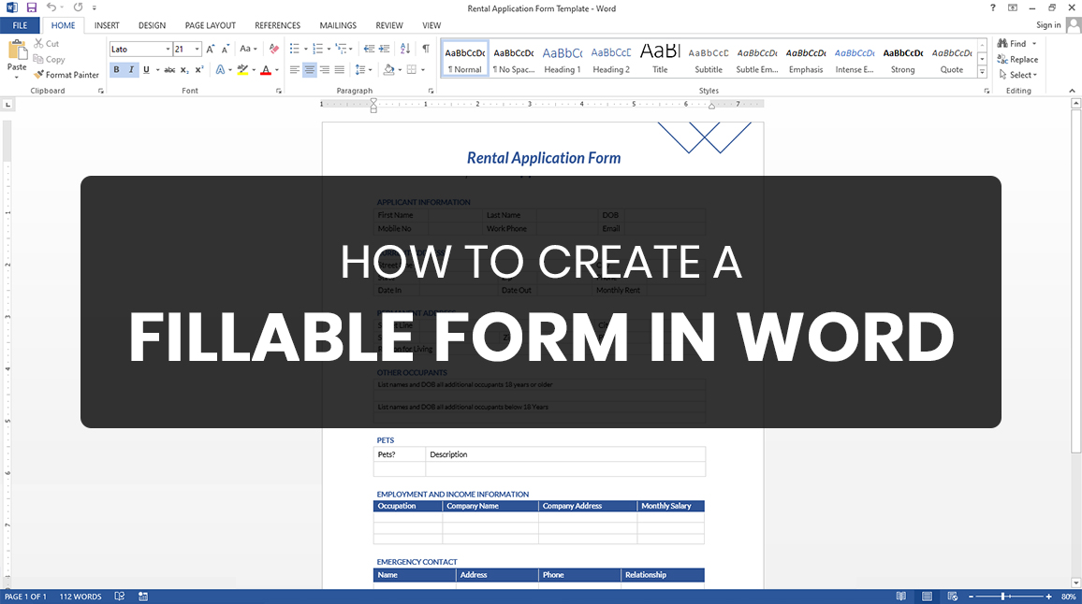The image size is (1082, 604).
Task: Enable Strikethrough formatting
Action: point(170,69)
